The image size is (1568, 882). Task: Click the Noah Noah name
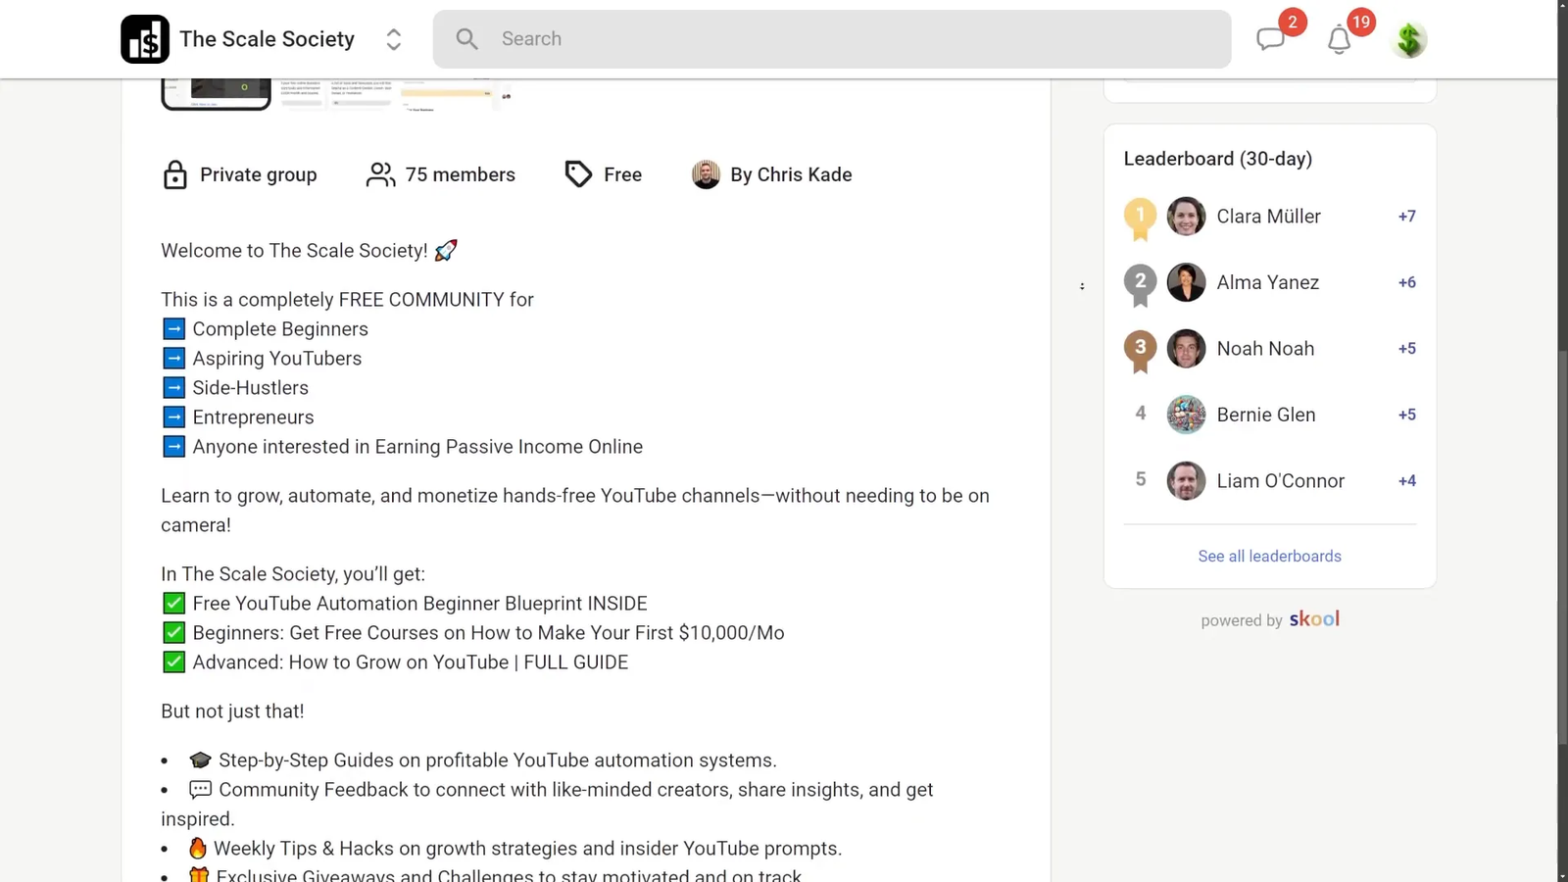coord(1265,348)
